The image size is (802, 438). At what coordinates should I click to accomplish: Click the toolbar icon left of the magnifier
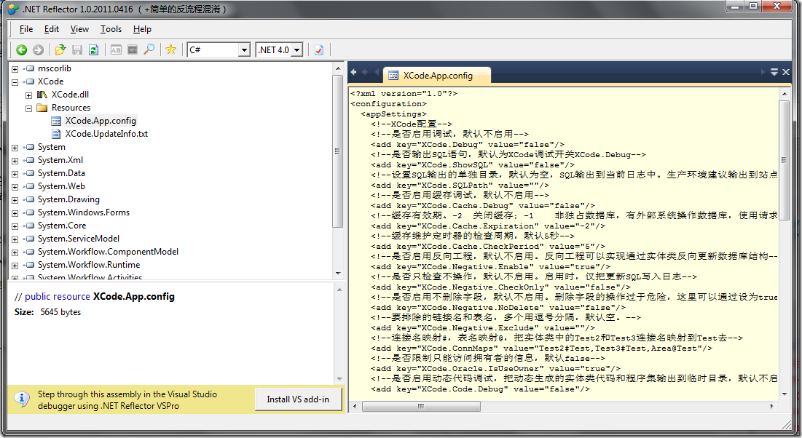pos(133,49)
